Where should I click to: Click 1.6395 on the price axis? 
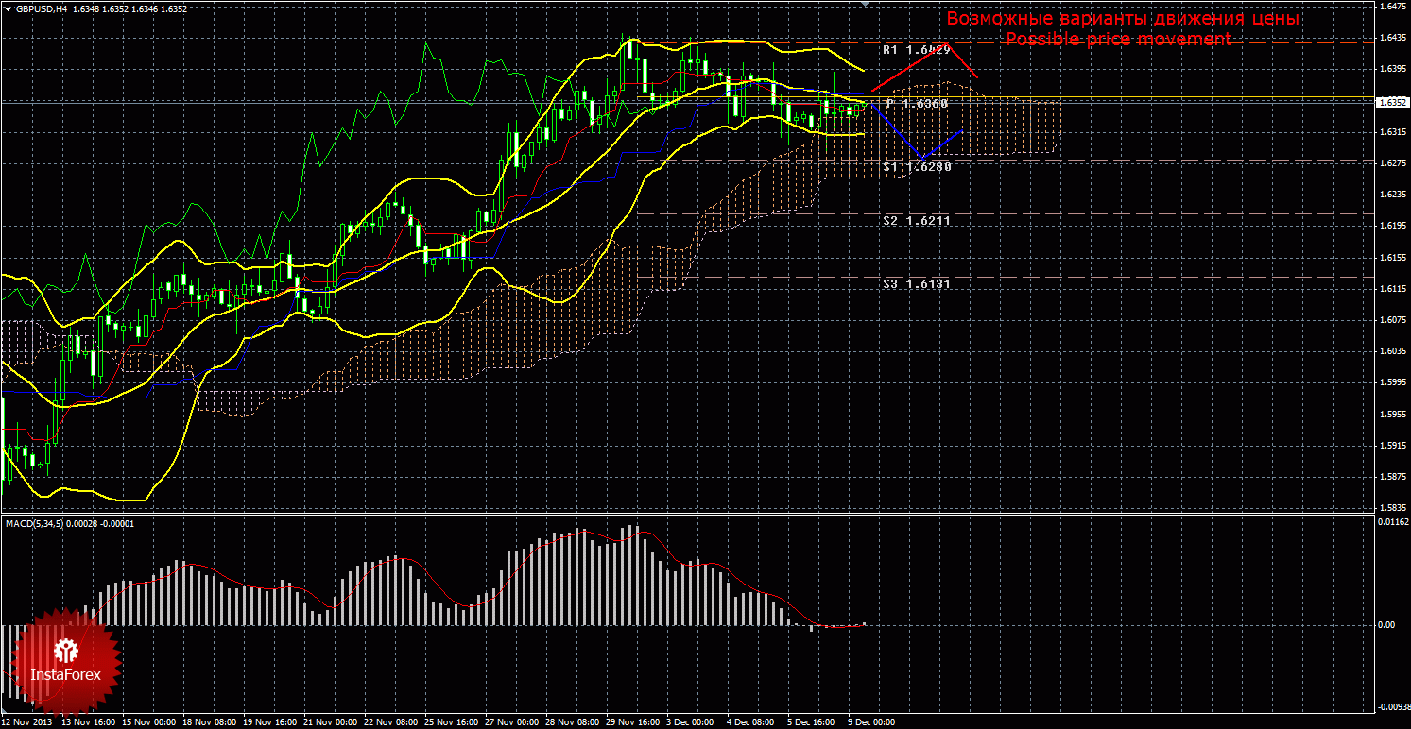1392,69
